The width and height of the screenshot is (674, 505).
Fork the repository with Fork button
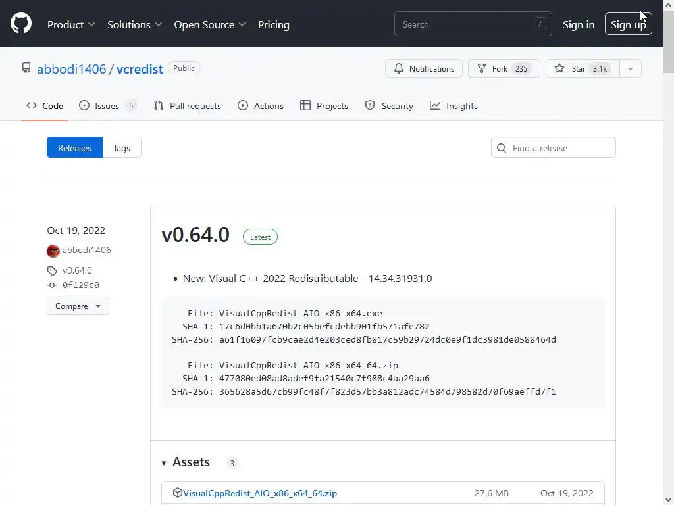(504, 68)
